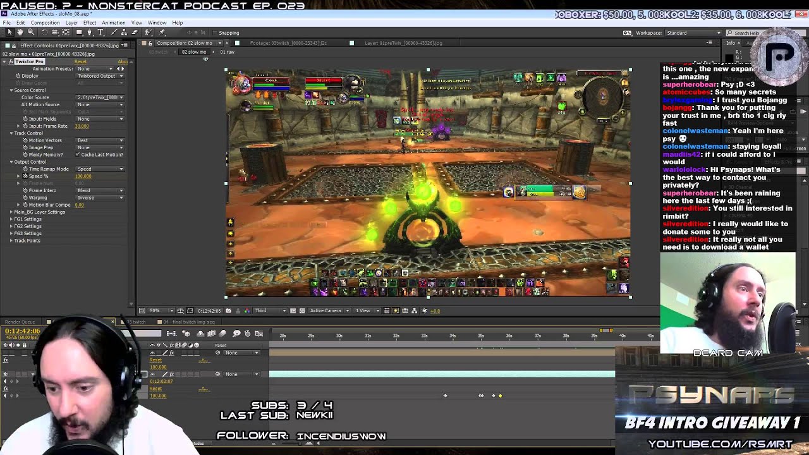Select the Rotation tool
This screenshot has height=455, width=809.
(x=44, y=32)
